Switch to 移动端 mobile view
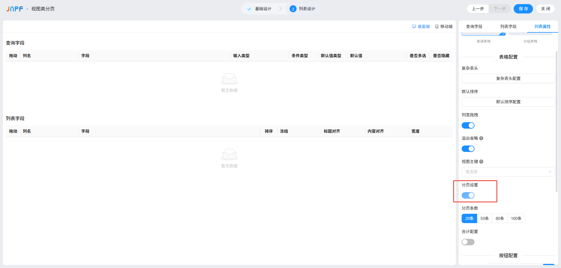The width and height of the screenshot is (561, 268). click(x=444, y=27)
